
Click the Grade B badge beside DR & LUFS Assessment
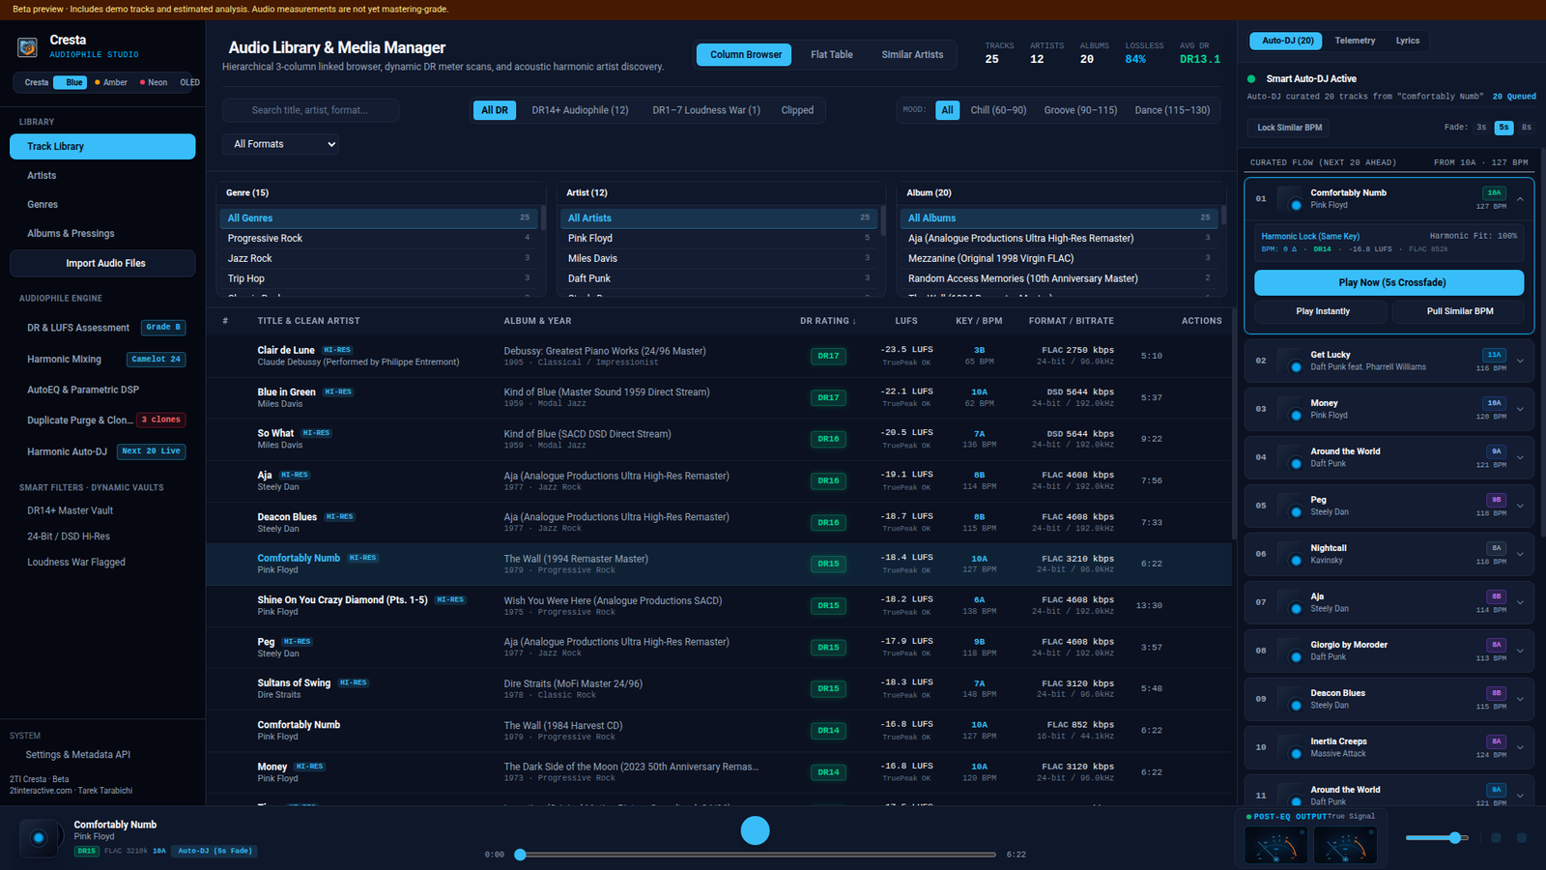coord(163,328)
